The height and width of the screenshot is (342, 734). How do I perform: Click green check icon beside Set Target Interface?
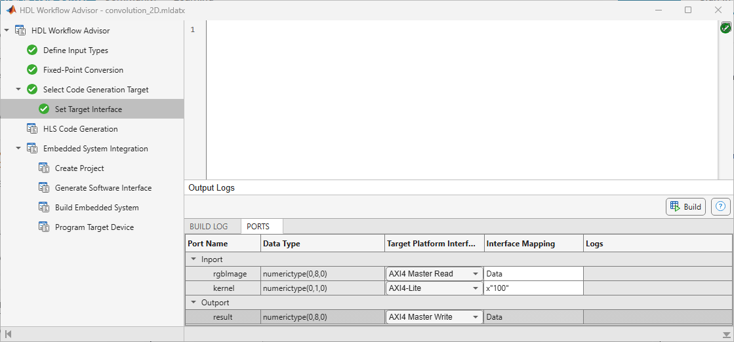(43, 109)
